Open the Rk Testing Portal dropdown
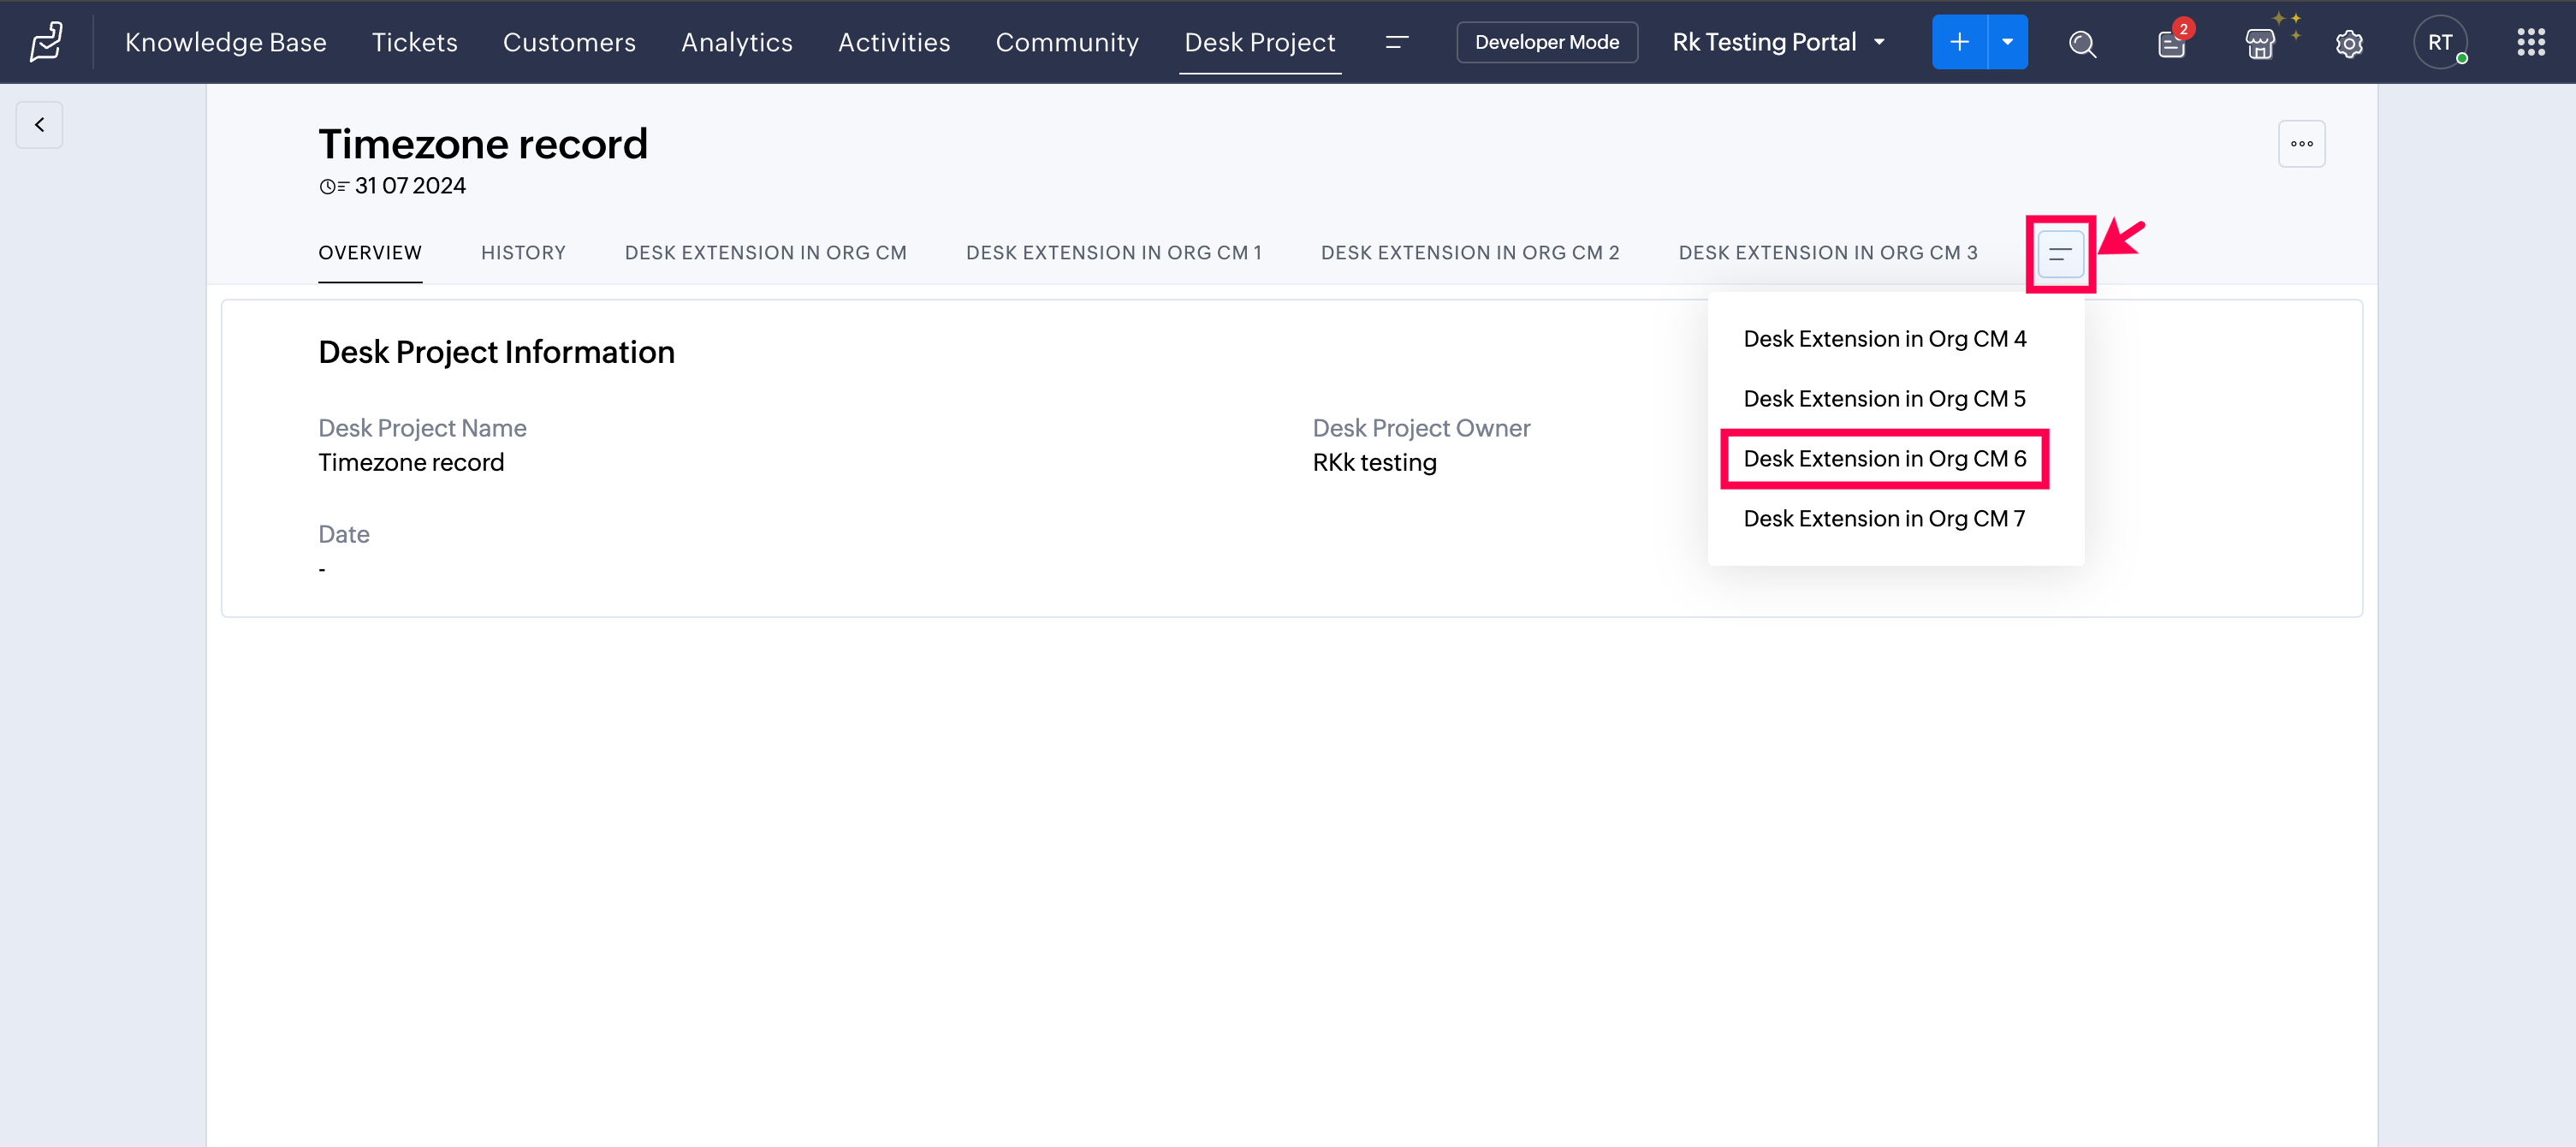This screenshot has height=1147, width=2576. [x=1779, y=42]
